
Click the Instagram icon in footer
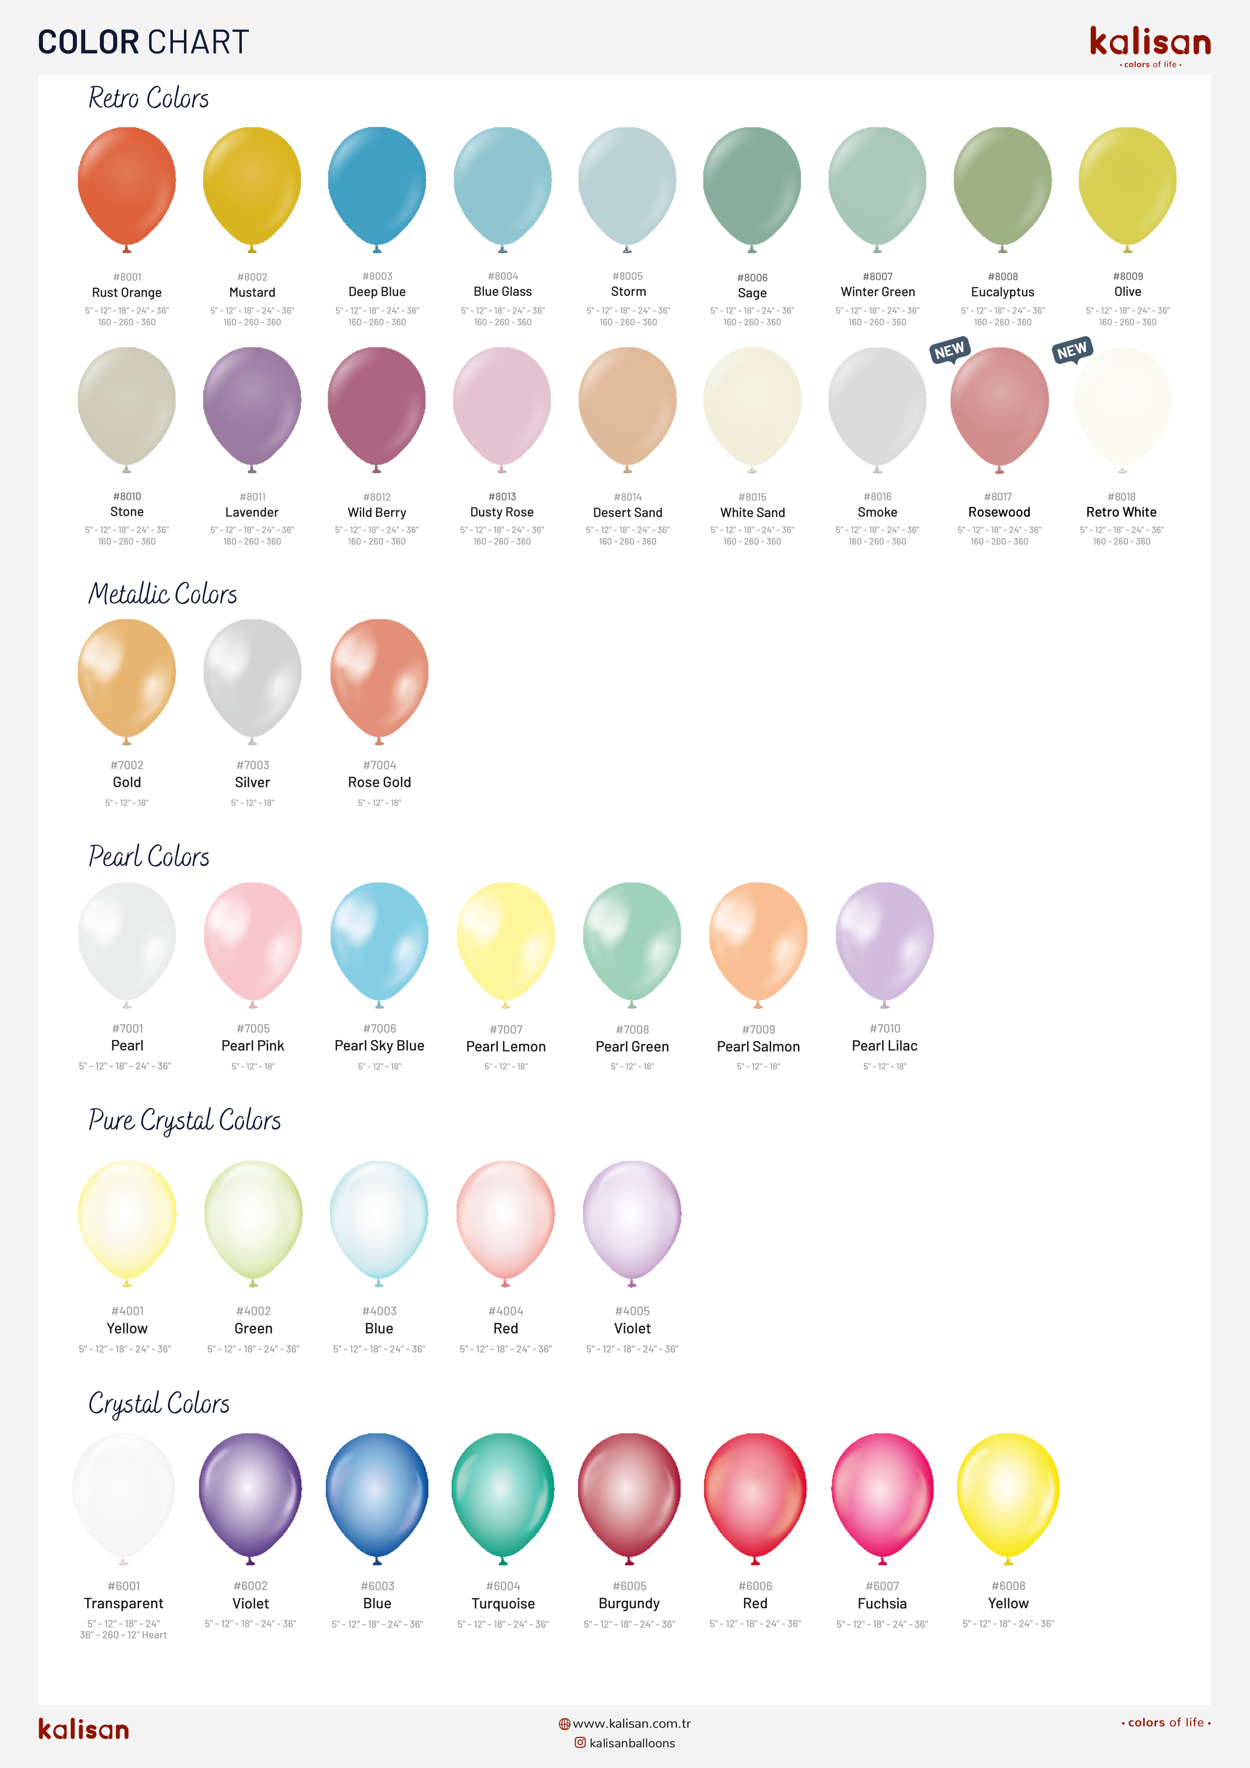pyautogui.click(x=580, y=1742)
